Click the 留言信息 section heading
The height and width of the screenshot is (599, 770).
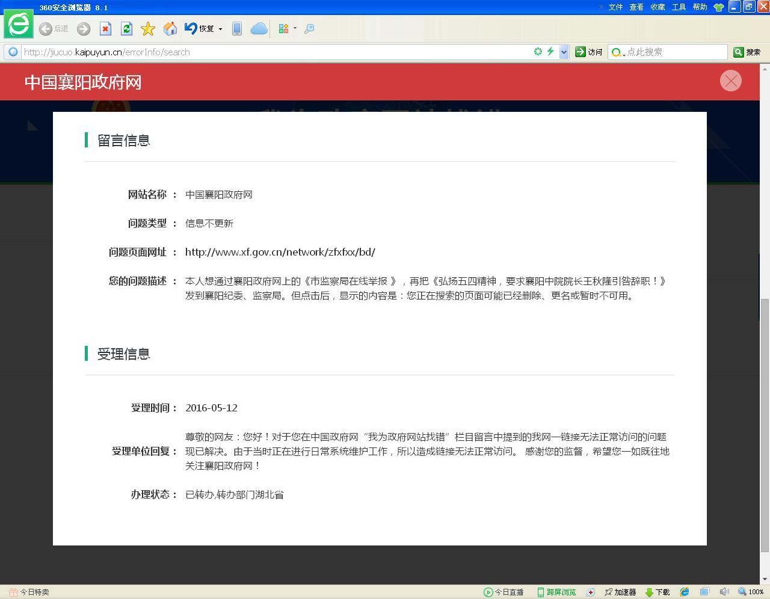point(123,140)
